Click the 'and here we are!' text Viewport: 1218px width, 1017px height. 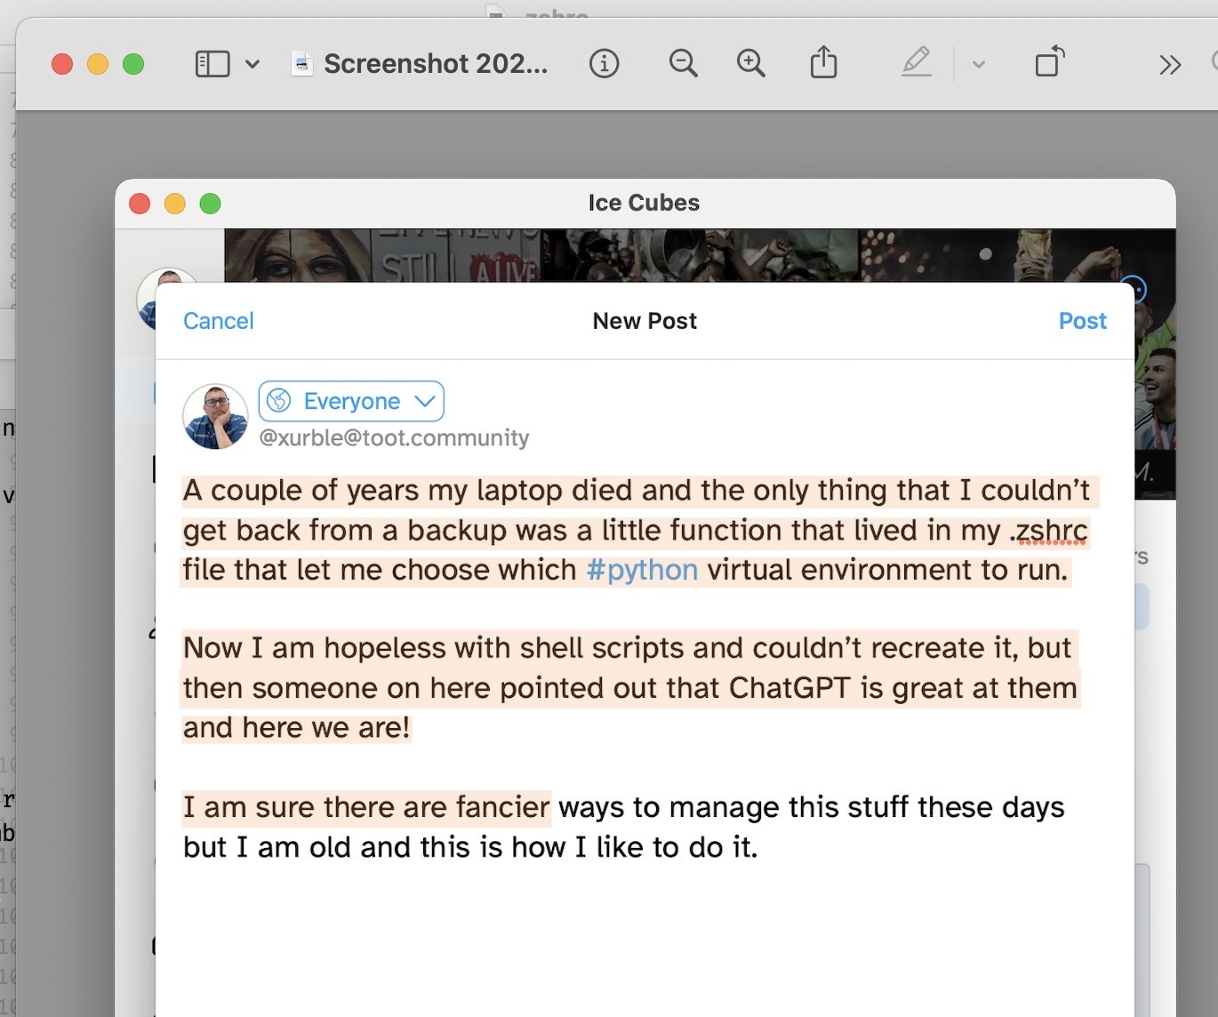click(297, 728)
